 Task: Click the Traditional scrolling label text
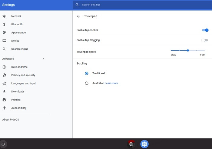click(98, 73)
